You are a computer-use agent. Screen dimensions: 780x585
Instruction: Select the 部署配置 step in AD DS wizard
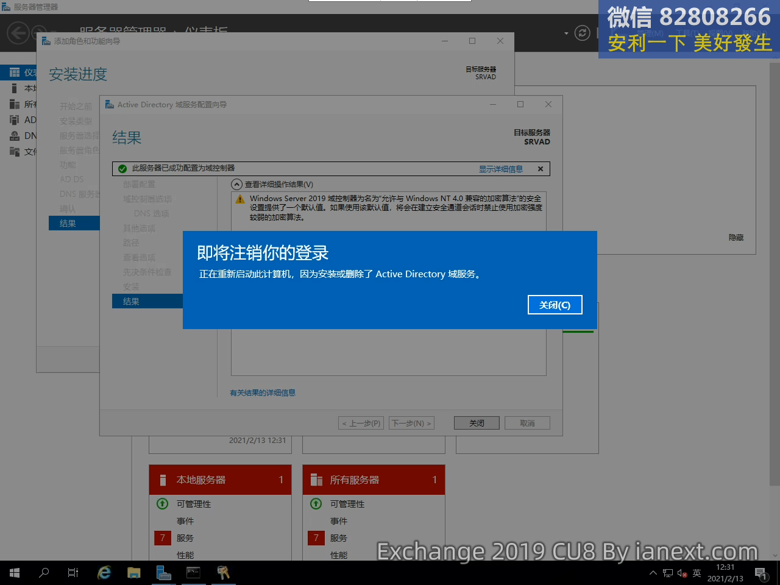click(140, 184)
